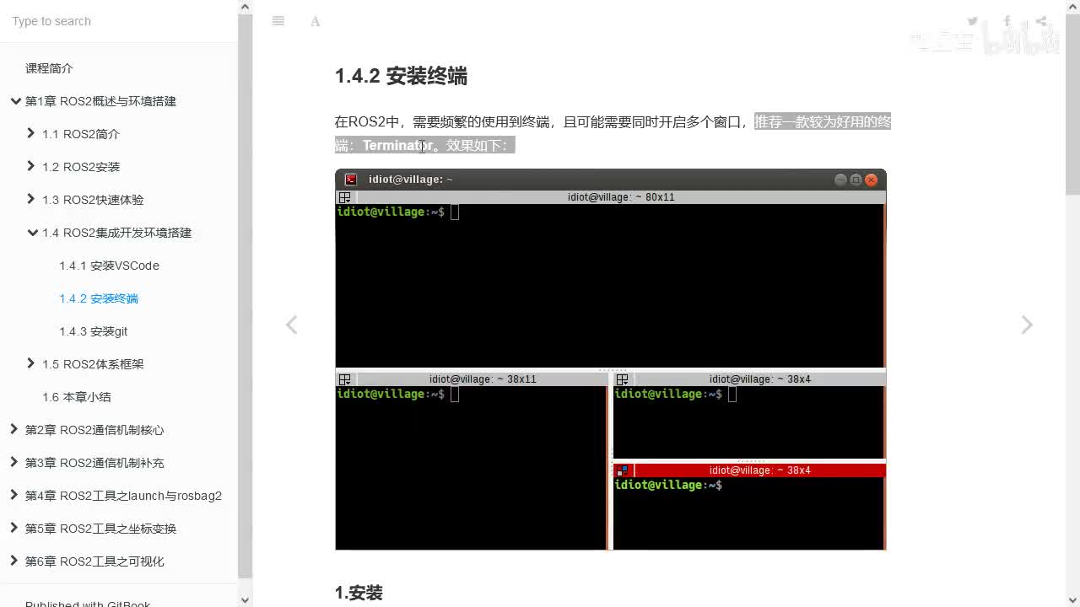Share the page on Twitter

tap(973, 21)
